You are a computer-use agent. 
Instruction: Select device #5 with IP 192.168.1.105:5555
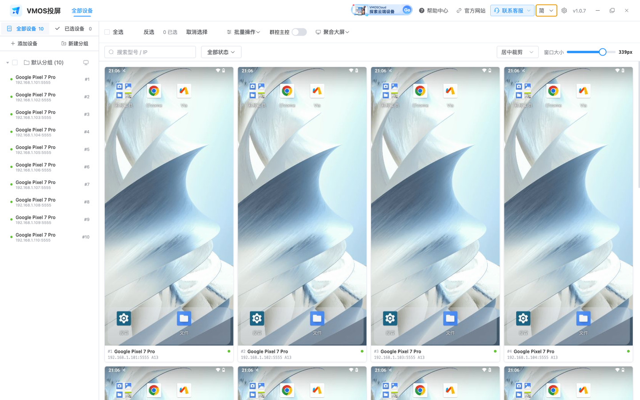(x=49, y=150)
